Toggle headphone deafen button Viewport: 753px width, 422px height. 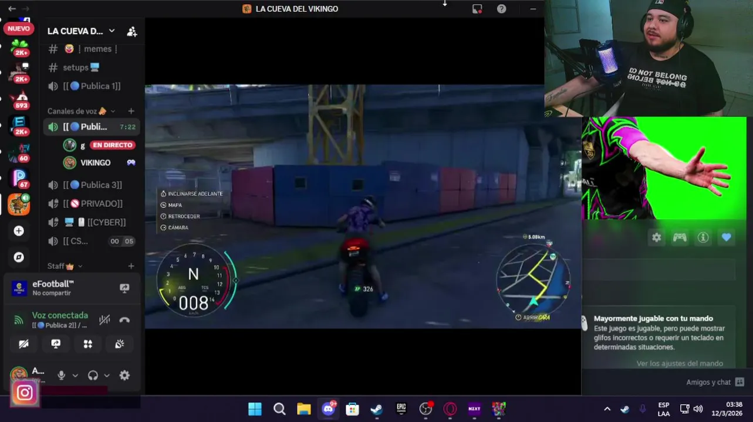pos(93,375)
